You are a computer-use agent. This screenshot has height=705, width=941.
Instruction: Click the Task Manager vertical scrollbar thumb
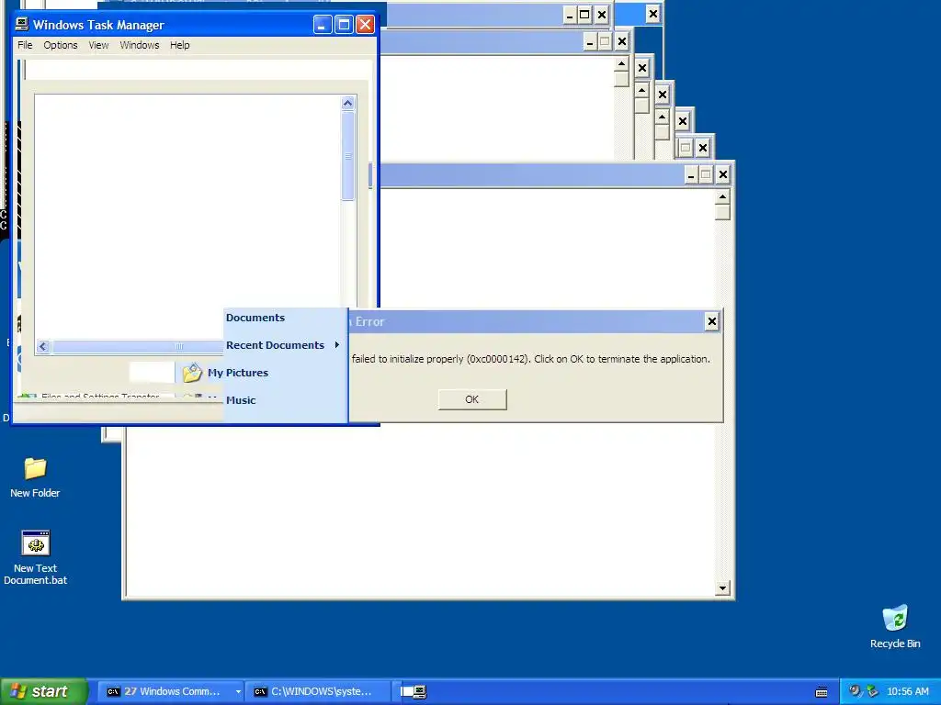(x=347, y=155)
